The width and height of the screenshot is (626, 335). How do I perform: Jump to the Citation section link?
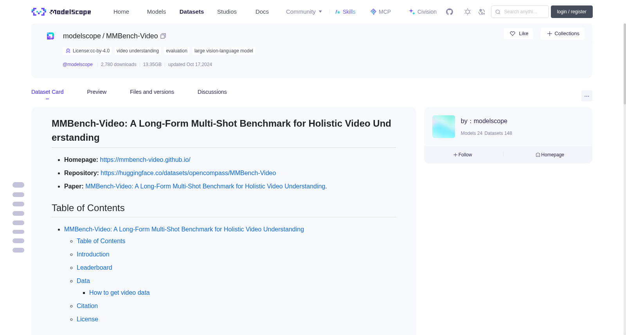pos(87,306)
